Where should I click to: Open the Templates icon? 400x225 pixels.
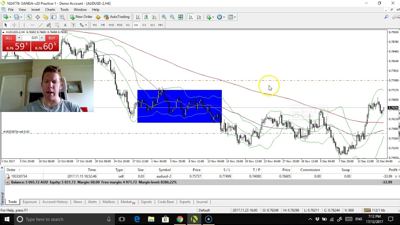pyautogui.click(x=230, y=17)
